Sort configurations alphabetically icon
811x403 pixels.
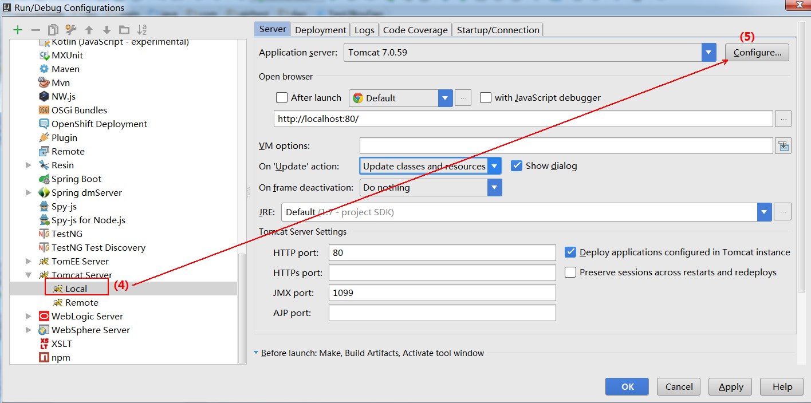pyautogui.click(x=143, y=30)
